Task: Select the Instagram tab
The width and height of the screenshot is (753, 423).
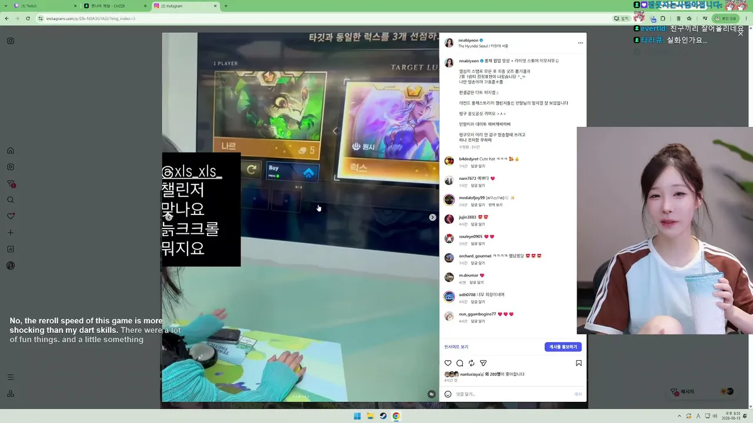Action: [185, 6]
